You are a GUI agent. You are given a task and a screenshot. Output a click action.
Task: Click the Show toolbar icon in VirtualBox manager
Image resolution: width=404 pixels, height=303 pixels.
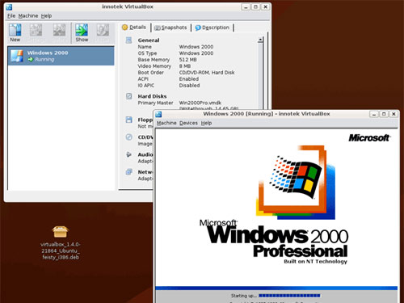click(x=82, y=32)
